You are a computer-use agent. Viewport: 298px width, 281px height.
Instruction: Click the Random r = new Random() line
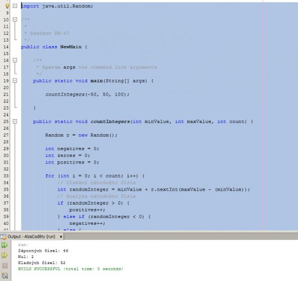[81, 135]
